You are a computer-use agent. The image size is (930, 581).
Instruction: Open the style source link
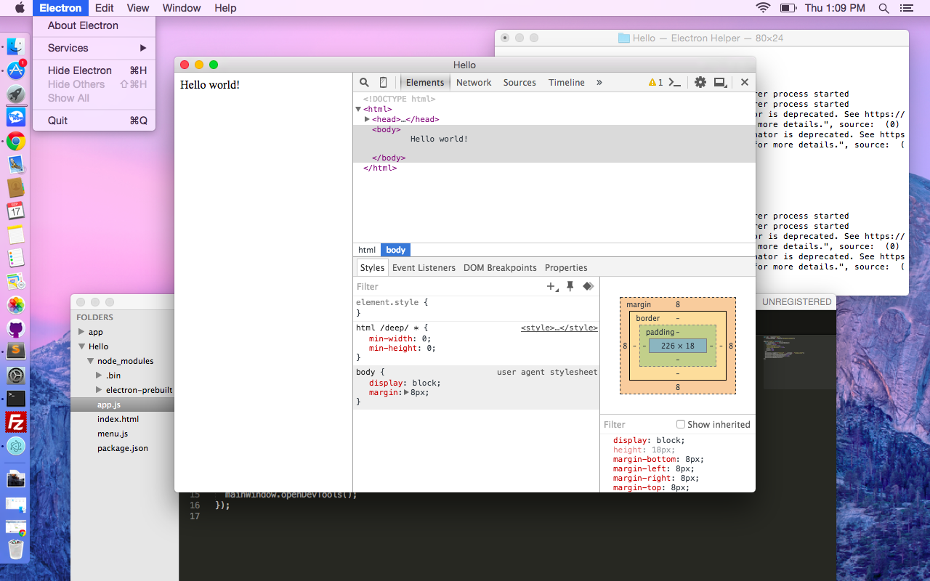point(559,328)
